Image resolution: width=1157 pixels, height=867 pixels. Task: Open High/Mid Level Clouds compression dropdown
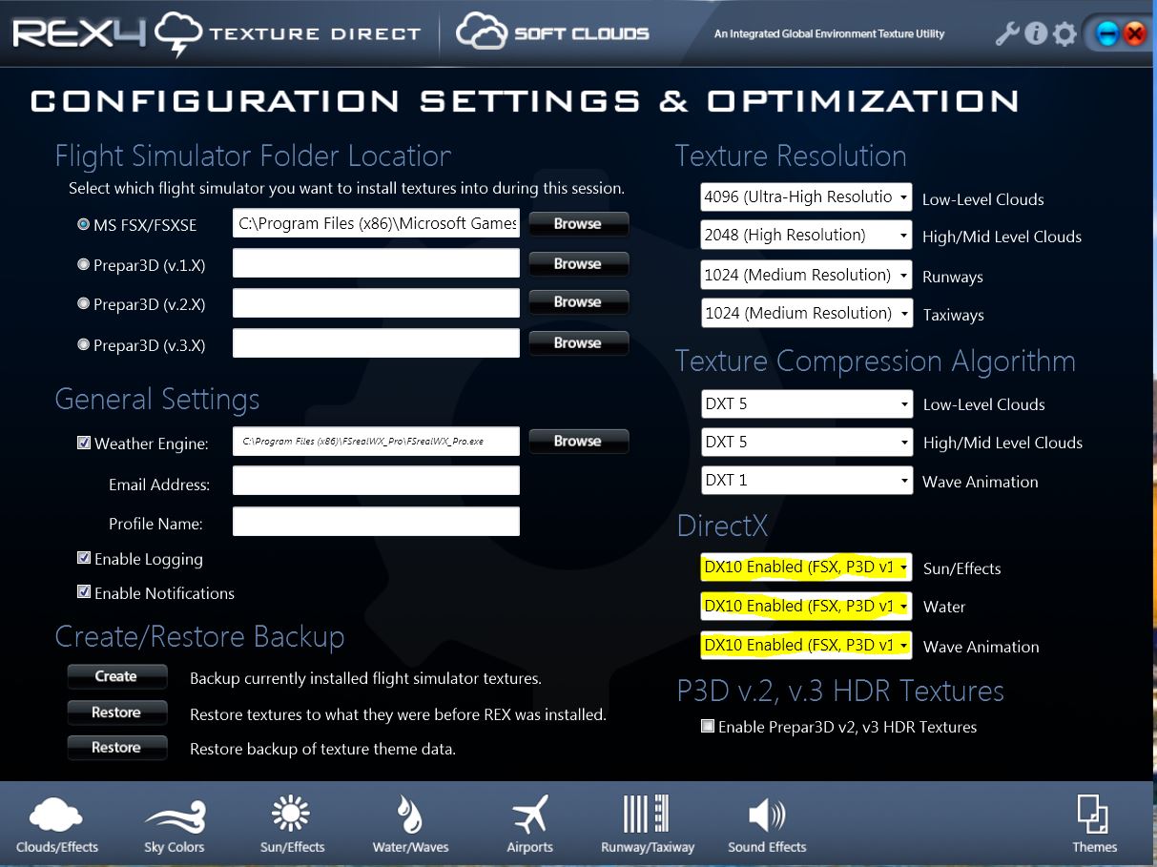[x=807, y=442]
